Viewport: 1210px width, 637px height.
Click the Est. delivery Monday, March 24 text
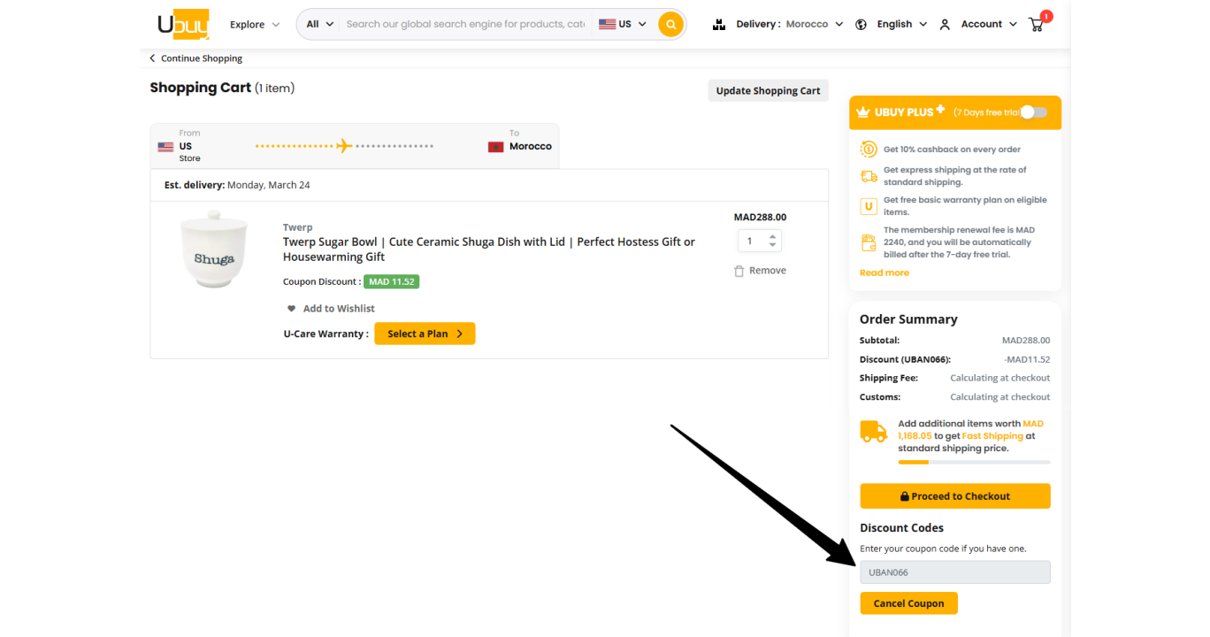237,185
